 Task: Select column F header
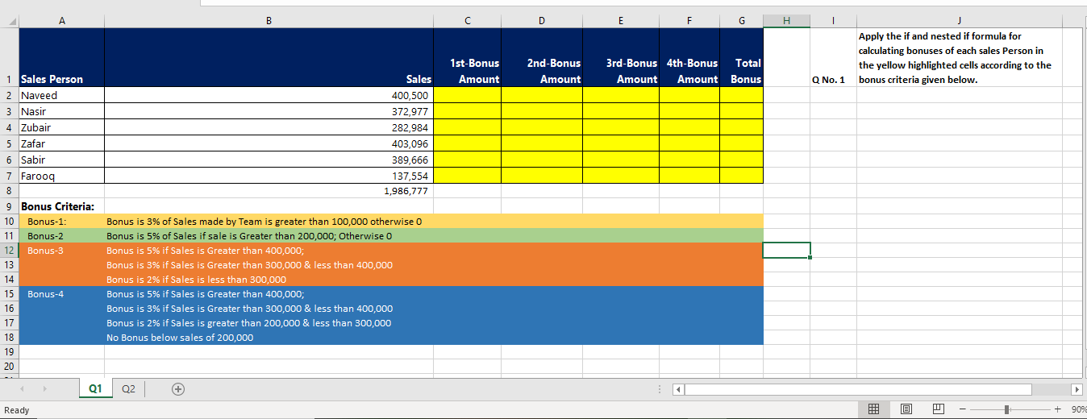tap(689, 21)
